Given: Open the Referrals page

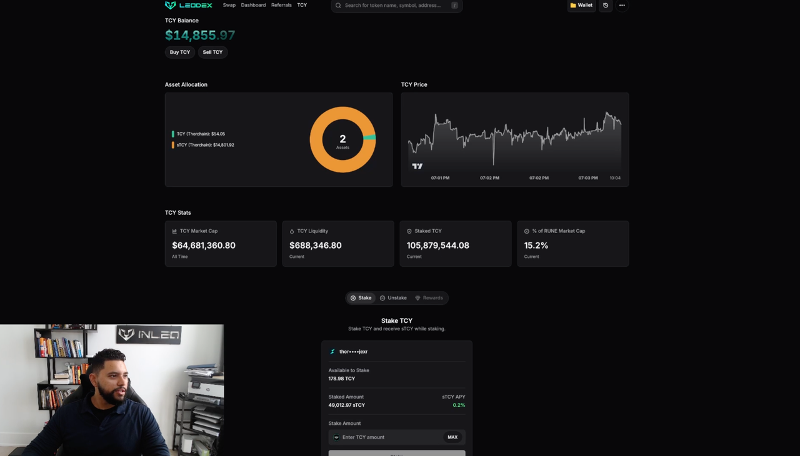Looking at the screenshot, I should coord(281,5).
